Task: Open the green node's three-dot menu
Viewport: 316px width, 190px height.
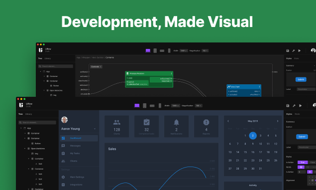Action: [172, 73]
